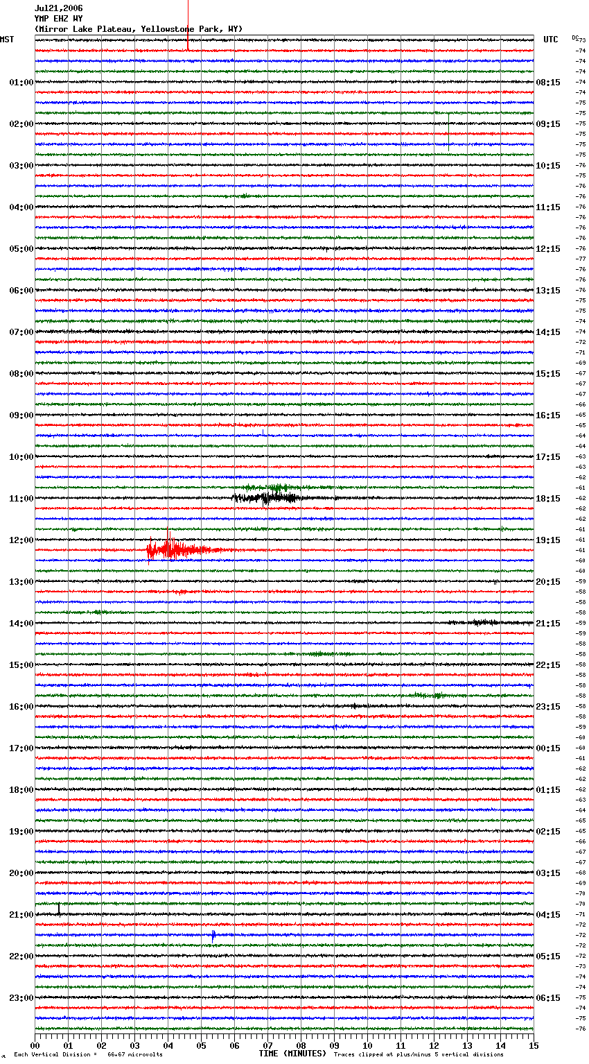Select the station code YMP EHZ WY

pyautogui.click(x=59, y=19)
